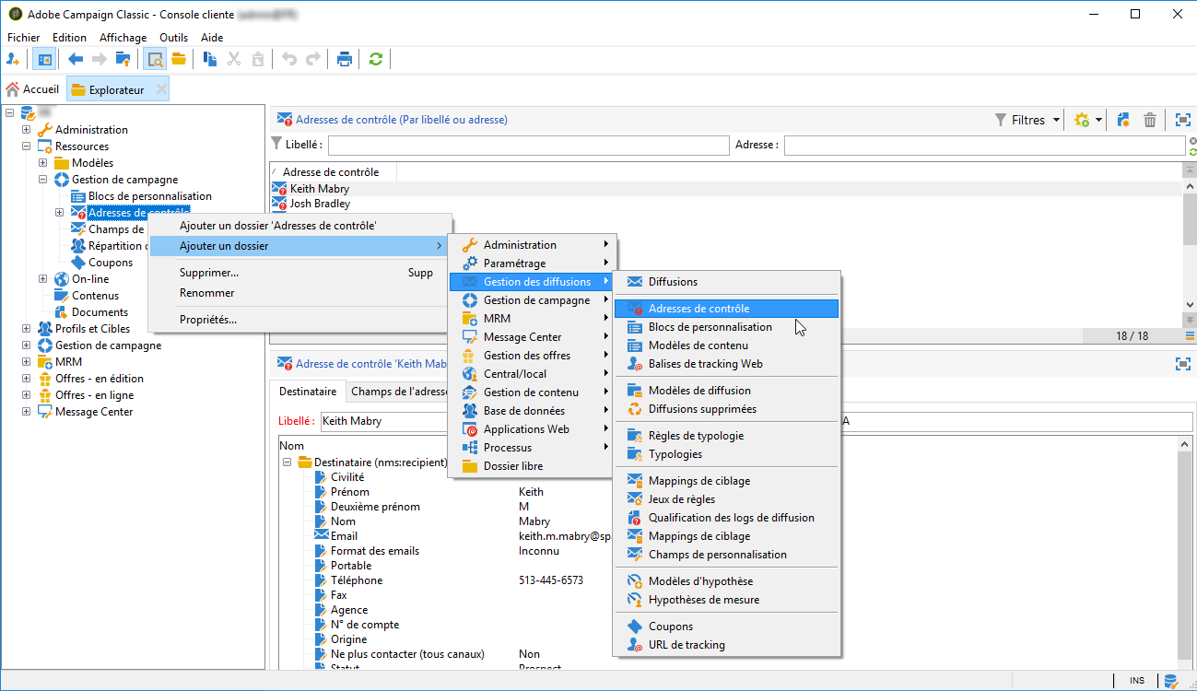Image resolution: width=1197 pixels, height=691 pixels.
Task: Expand the On-line tree node
Action: (43, 279)
